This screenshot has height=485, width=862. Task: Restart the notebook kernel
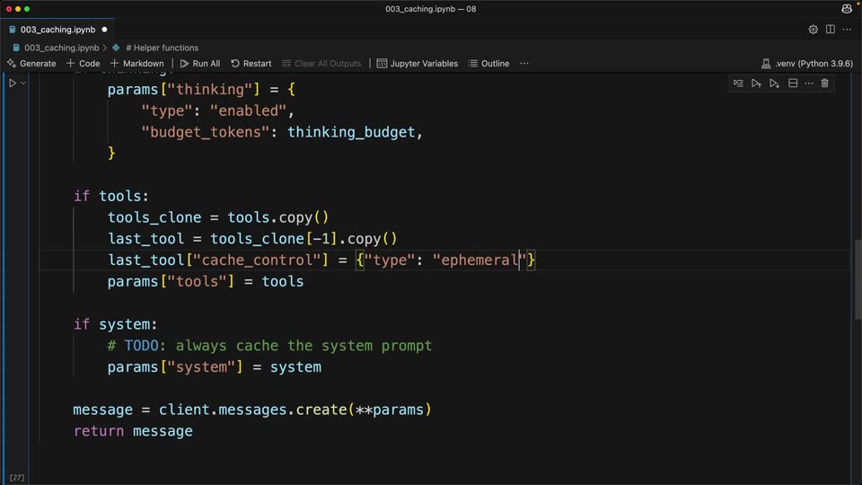(251, 63)
